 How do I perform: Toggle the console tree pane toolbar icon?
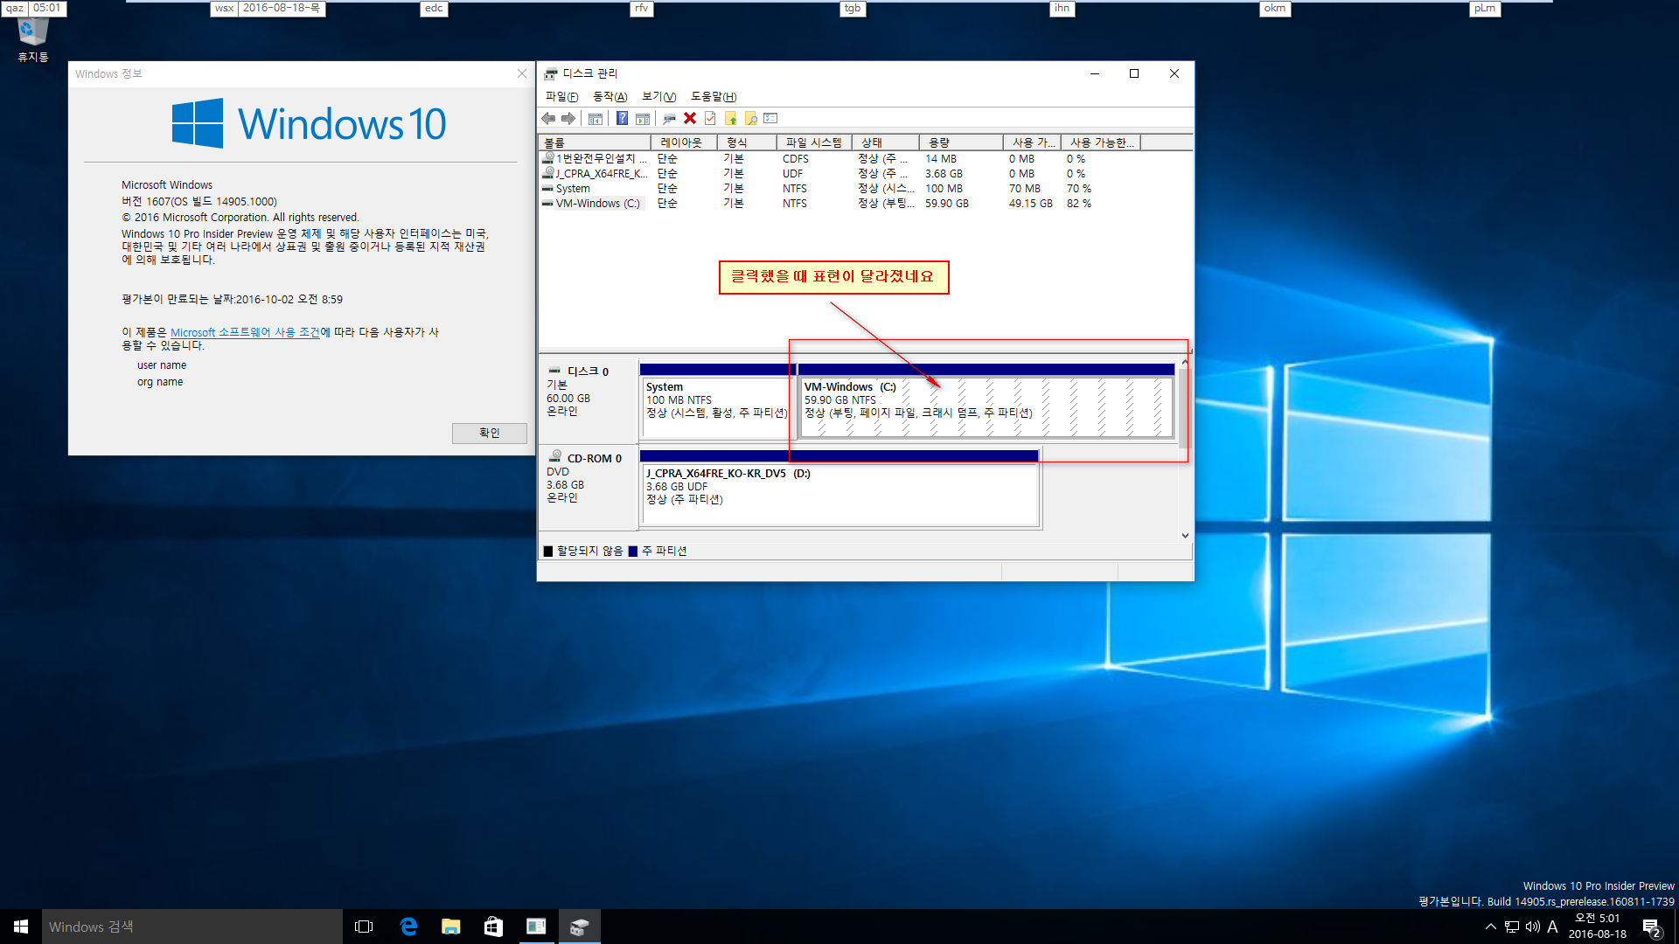click(596, 119)
